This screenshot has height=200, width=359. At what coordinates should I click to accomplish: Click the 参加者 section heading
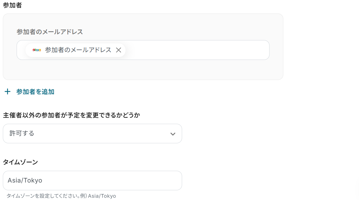pos(12,5)
